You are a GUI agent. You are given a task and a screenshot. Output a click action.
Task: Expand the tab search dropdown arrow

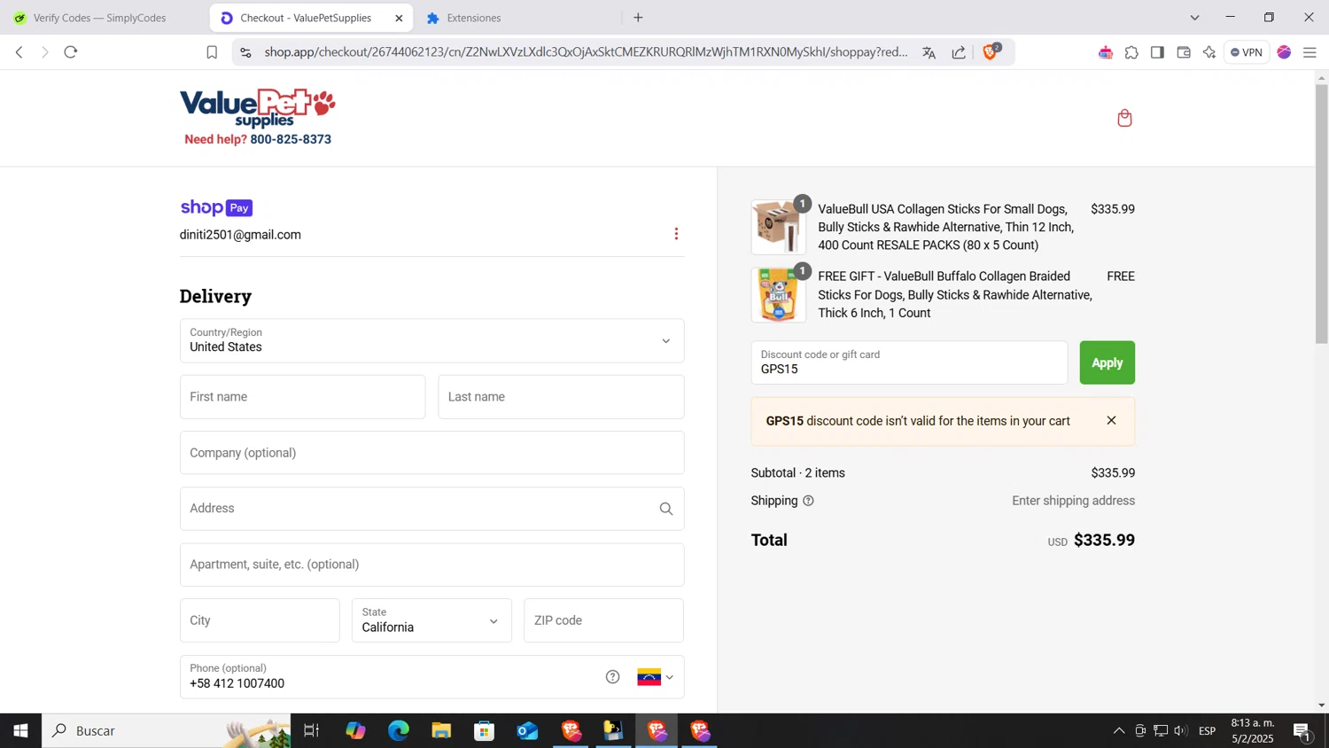point(1194,18)
